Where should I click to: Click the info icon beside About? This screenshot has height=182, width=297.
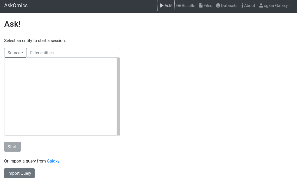(x=242, y=5)
